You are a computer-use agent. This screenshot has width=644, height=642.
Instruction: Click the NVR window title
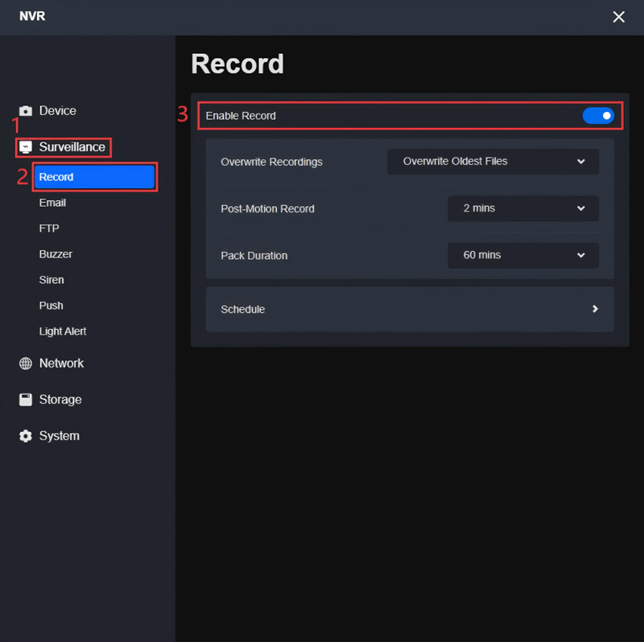coord(32,16)
